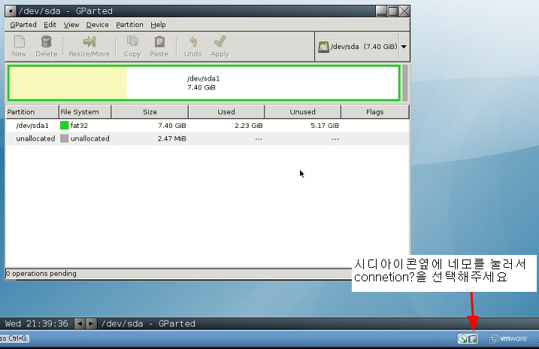The height and width of the screenshot is (349, 539).
Task: Click the green fat32 color swatch
Action: click(x=64, y=125)
